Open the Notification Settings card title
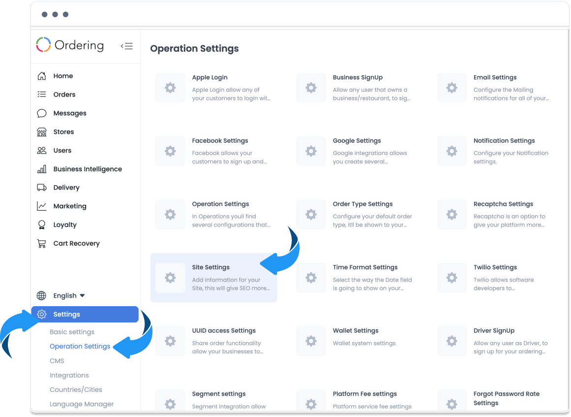Image resolution: width=571 pixels, height=417 pixels. tap(504, 141)
